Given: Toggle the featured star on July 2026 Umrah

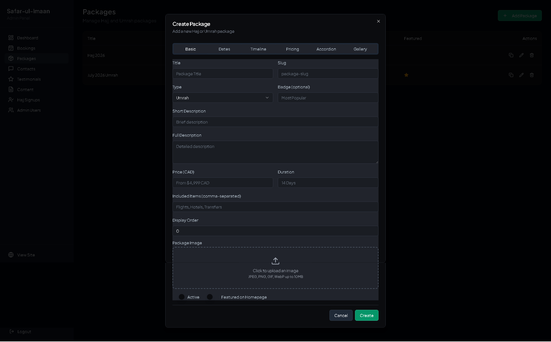Looking at the screenshot, I should (406, 75).
